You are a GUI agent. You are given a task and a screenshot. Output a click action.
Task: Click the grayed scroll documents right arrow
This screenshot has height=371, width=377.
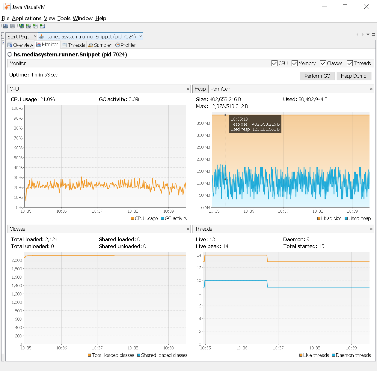363,34
